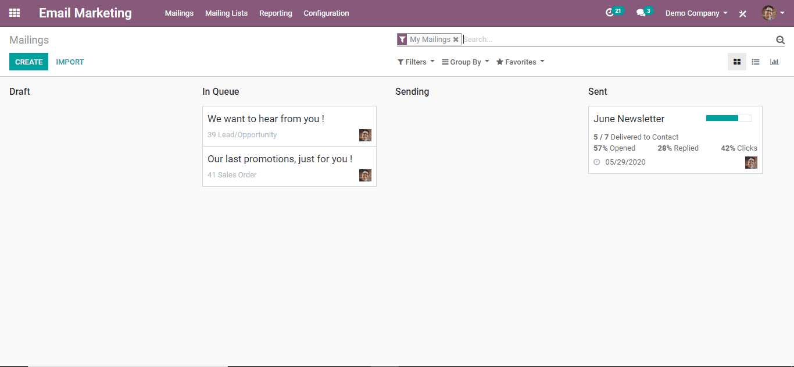
Task: Remove the My Mailings filter tag
Action: (x=456, y=40)
